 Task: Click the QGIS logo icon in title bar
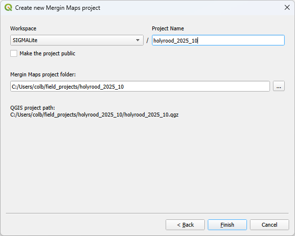(8, 8)
